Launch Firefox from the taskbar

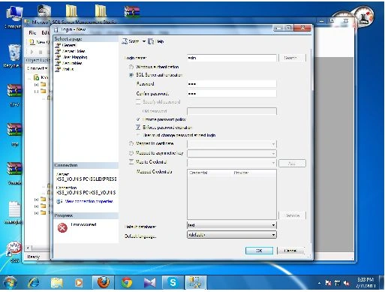(x=104, y=283)
